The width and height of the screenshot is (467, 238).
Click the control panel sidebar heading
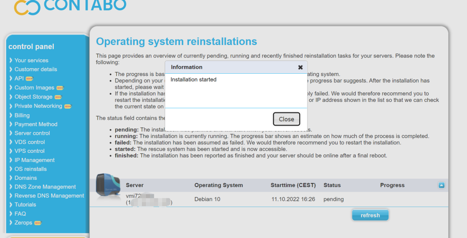click(31, 47)
